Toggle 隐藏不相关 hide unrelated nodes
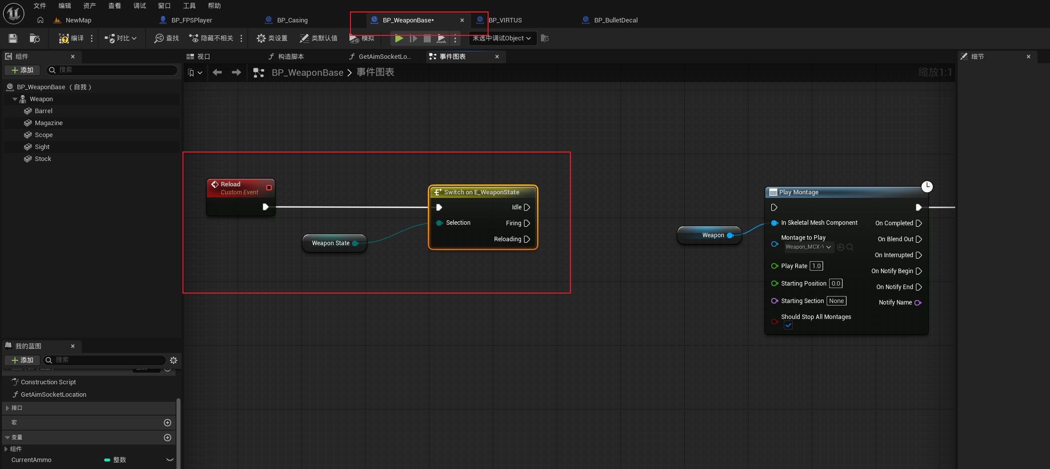 211,38
